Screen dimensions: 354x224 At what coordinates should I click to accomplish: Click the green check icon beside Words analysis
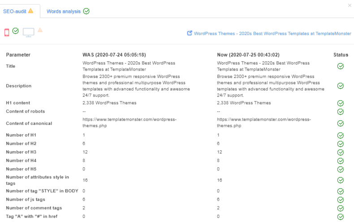(86, 11)
